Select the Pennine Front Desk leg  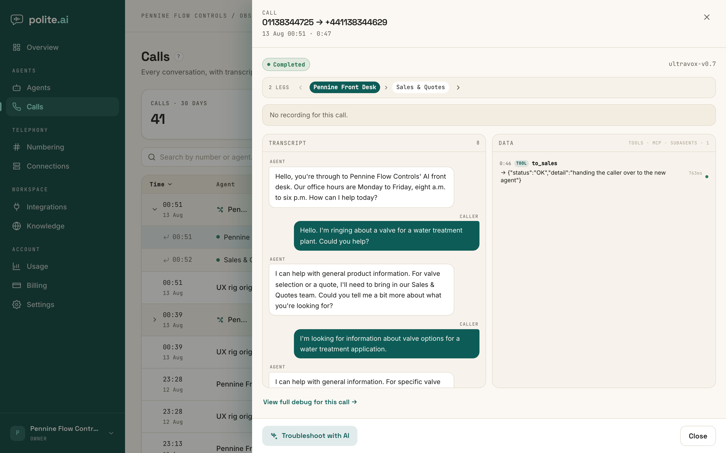pos(345,87)
